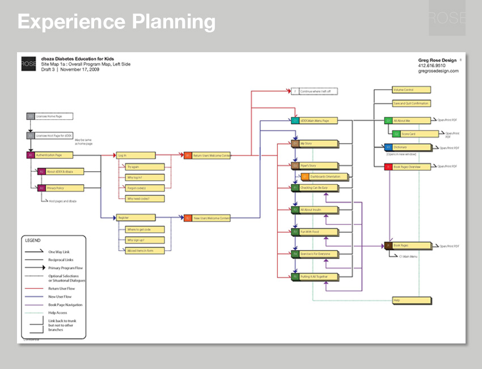
Task: Click the Book Pages Overview node
Action: (x=408, y=167)
